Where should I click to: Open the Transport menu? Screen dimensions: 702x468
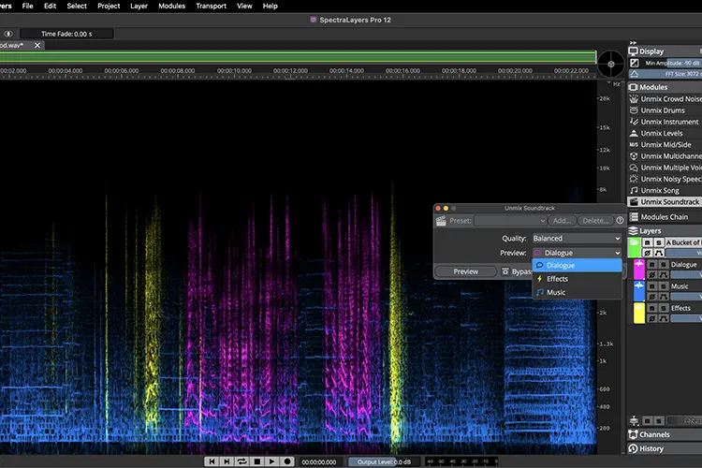coord(211,6)
